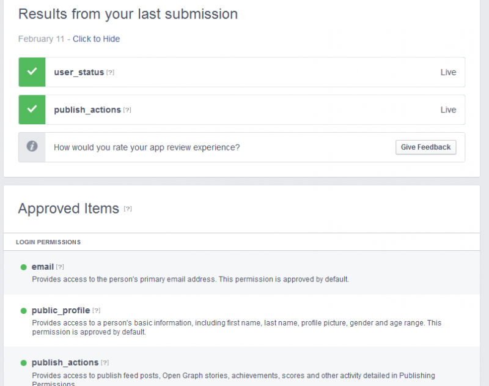Click the green status dot for public_profile
This screenshot has height=386, width=489.
point(23,311)
